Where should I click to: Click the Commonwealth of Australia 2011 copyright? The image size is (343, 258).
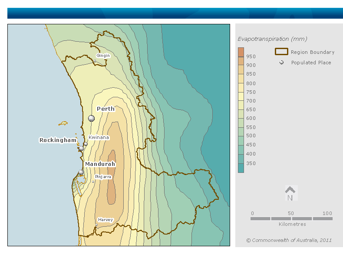click(289, 240)
